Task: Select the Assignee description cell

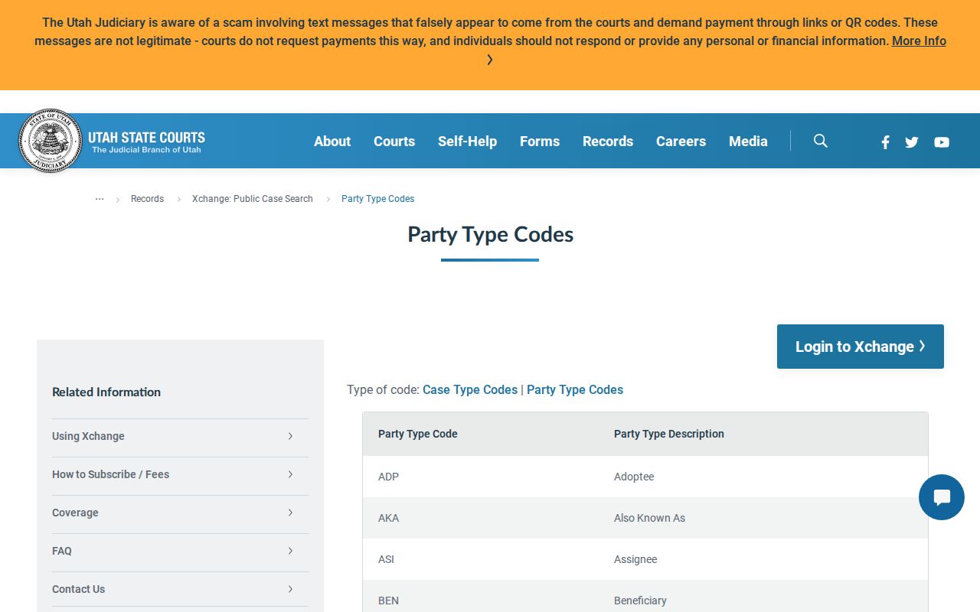Action: [635, 559]
